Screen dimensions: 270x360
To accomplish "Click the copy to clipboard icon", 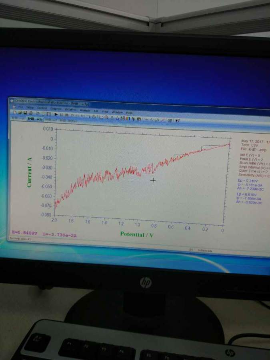I will 139,119.
